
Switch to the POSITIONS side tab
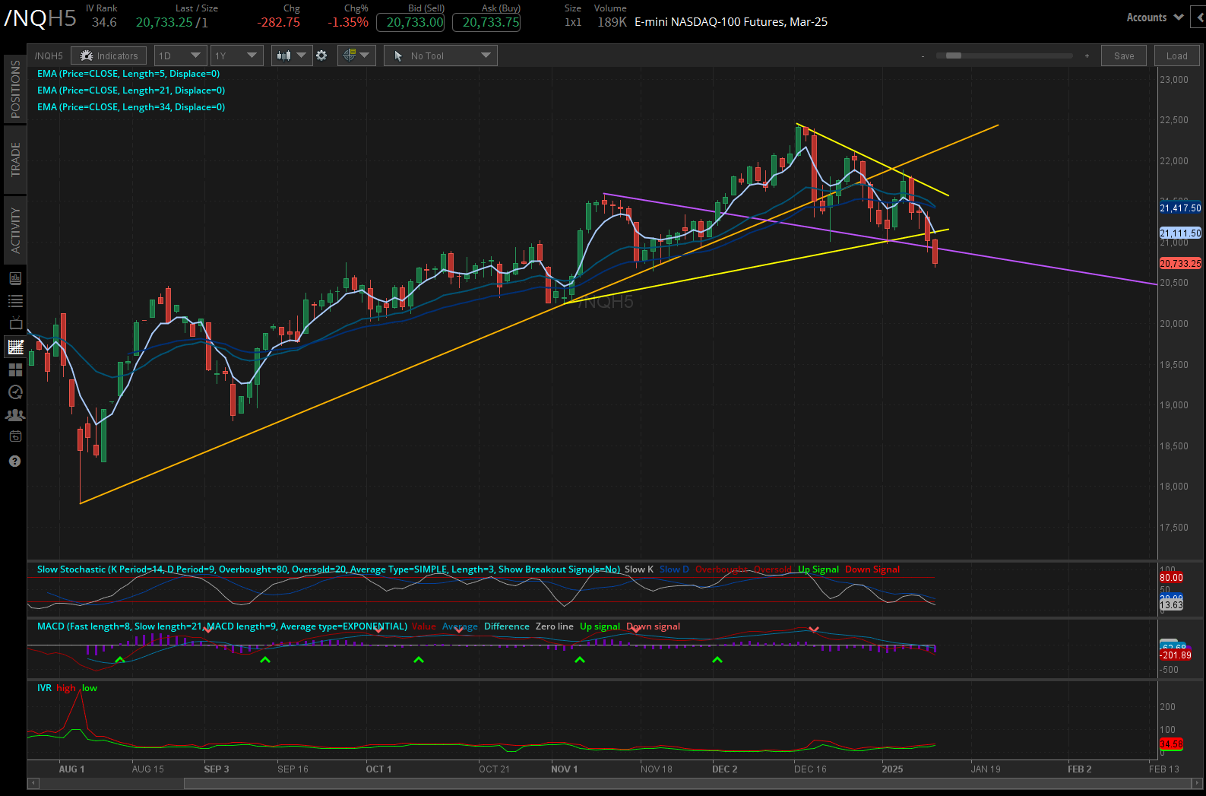[x=15, y=89]
